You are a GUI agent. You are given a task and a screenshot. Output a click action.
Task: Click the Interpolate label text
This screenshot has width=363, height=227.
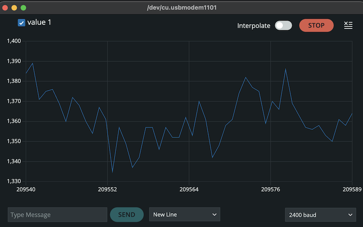pyautogui.click(x=253, y=26)
